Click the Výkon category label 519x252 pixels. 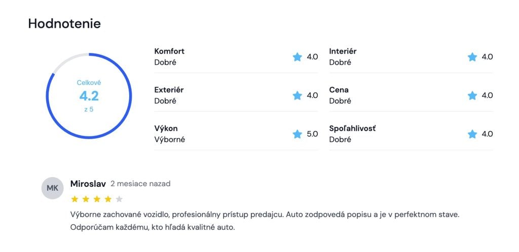coord(166,129)
